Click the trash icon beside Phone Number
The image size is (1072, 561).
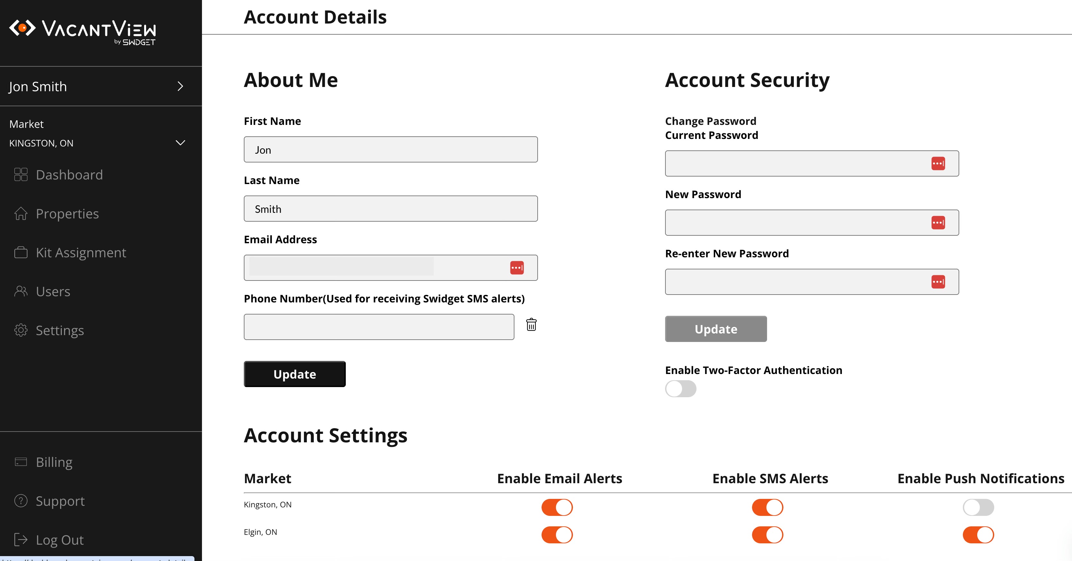[x=531, y=325]
